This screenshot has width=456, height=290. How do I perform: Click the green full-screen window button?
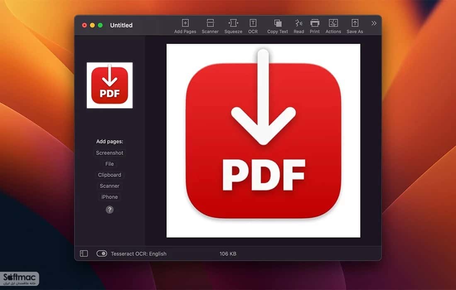(100, 25)
